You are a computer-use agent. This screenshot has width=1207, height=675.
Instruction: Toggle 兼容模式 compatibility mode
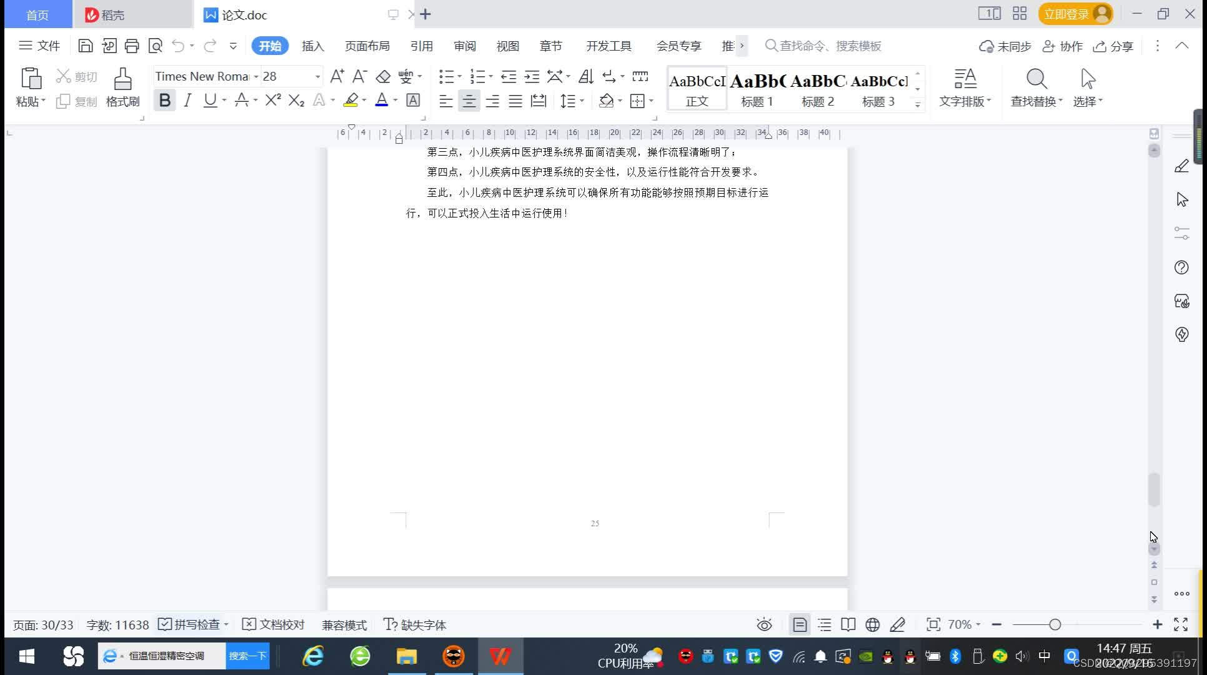tap(345, 624)
